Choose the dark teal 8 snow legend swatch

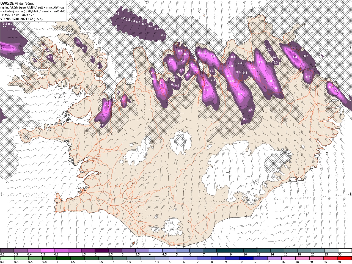pos(223,251)
